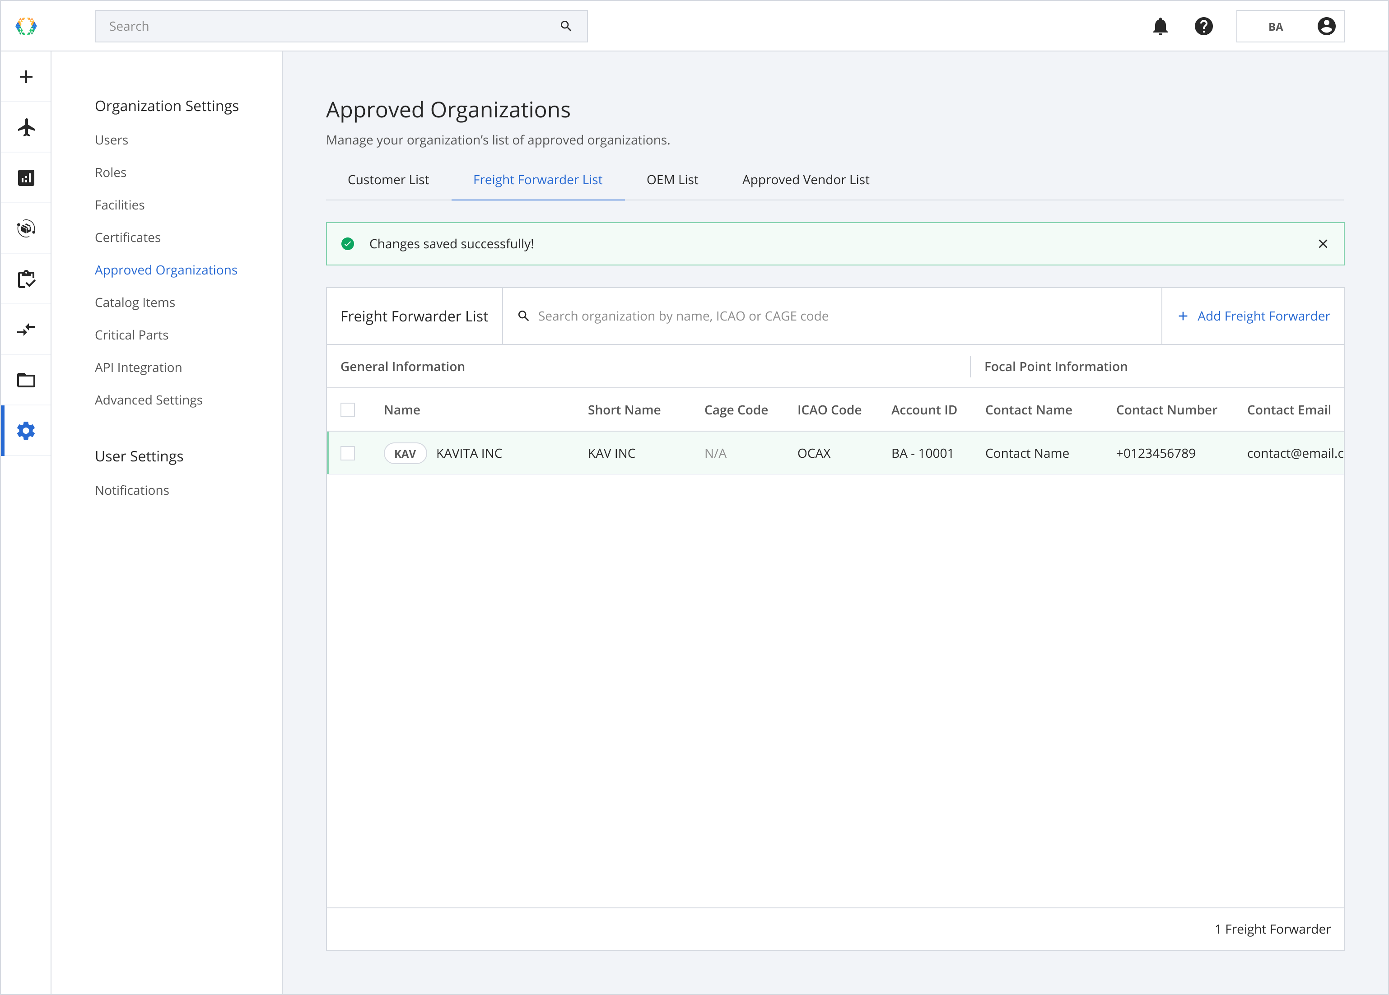This screenshot has height=995, width=1389.
Task: Sort by the Cage Code column header
Action: tap(736, 409)
